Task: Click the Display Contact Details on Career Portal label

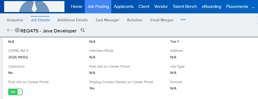Action: (121, 82)
